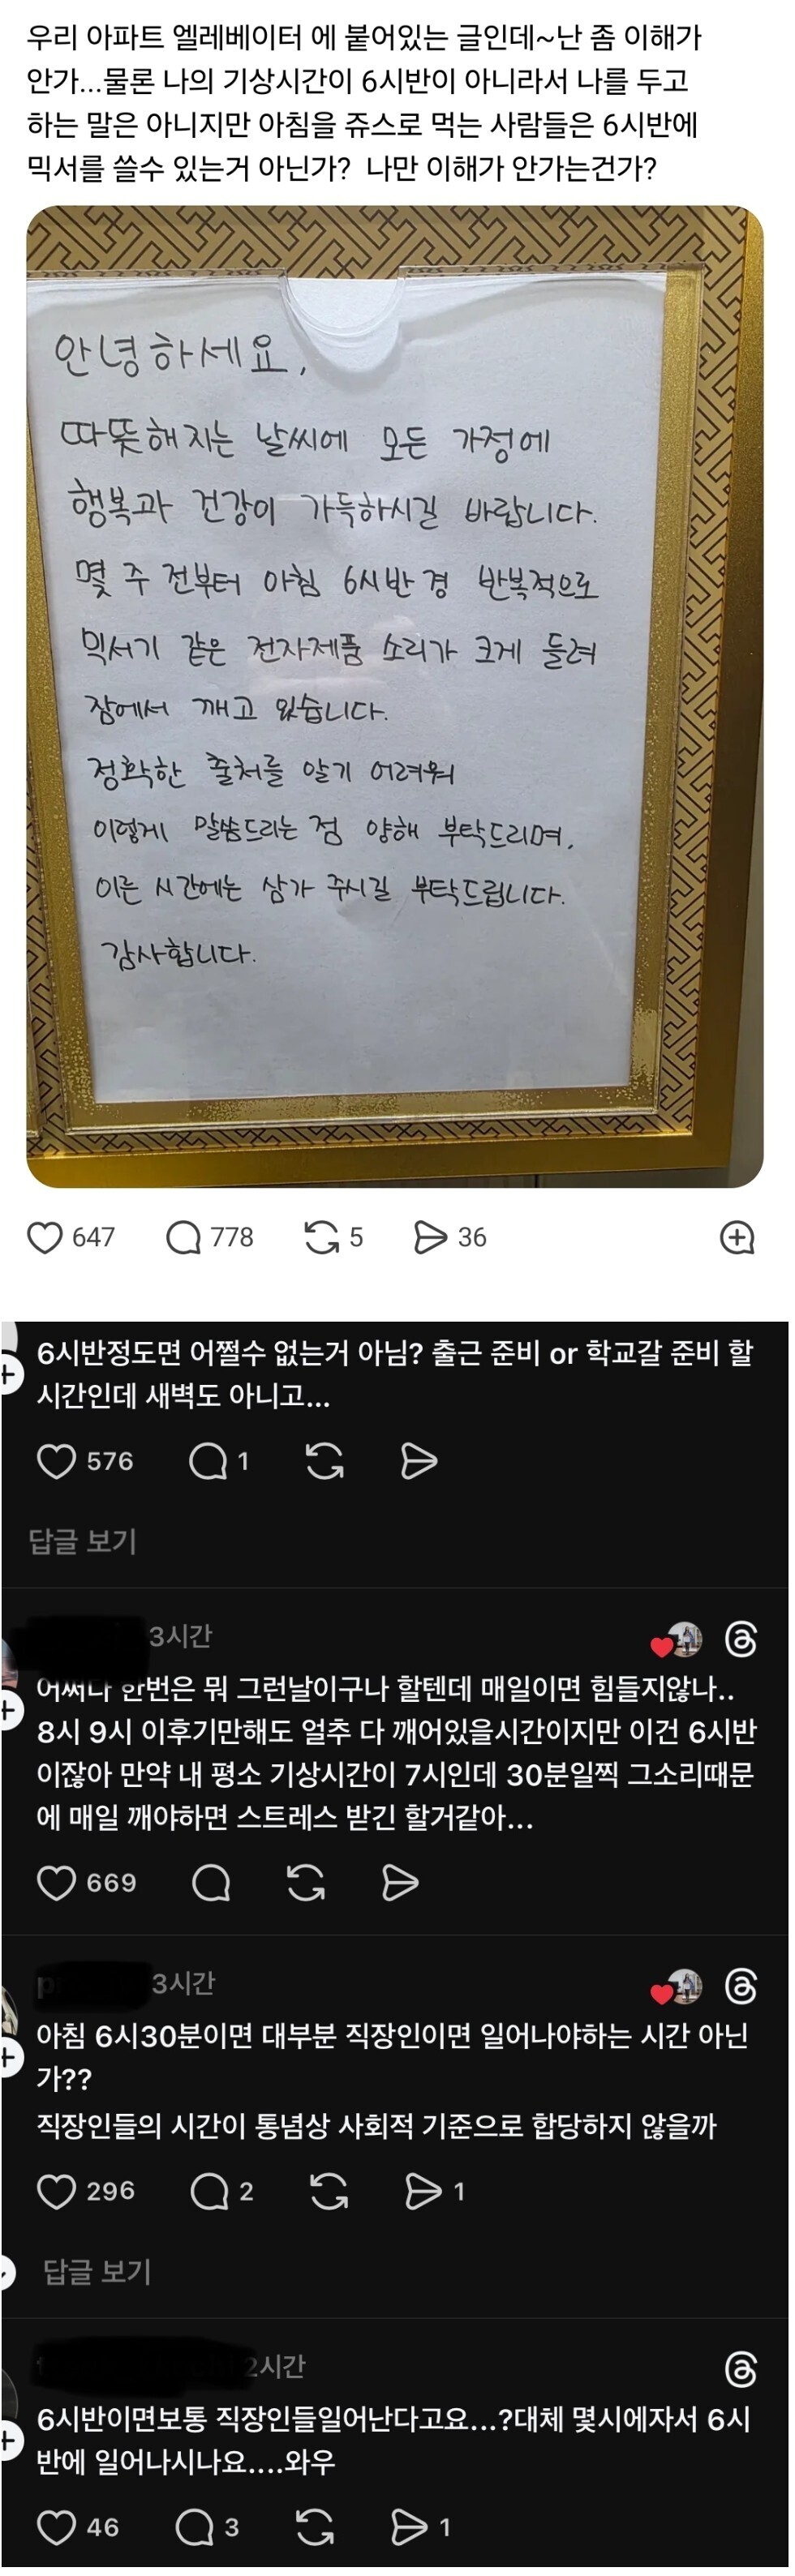Open the main post text about 6시반 mixer
This screenshot has width=795, height=2576.
pyautogui.click(x=367, y=103)
